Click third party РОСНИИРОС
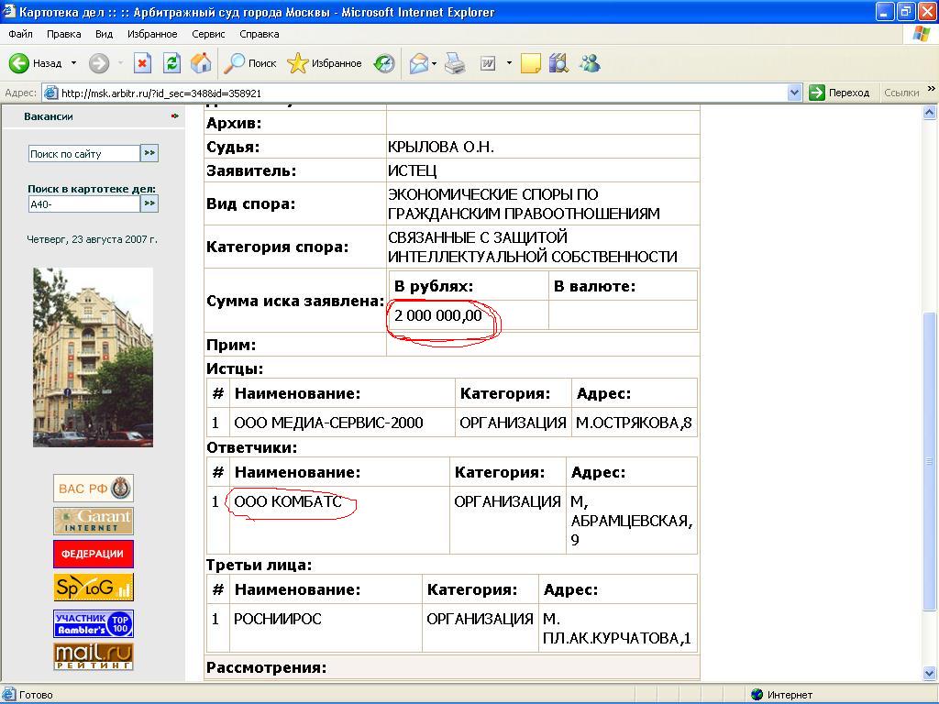 click(x=277, y=619)
